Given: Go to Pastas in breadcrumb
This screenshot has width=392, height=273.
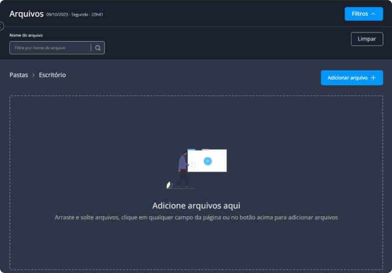Looking at the screenshot, I should pos(19,75).
